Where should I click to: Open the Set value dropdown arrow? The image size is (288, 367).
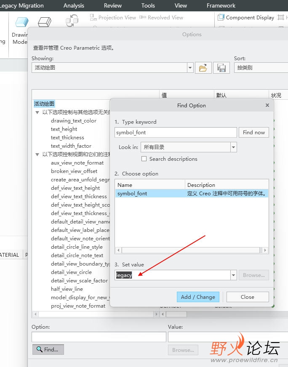[x=233, y=275]
